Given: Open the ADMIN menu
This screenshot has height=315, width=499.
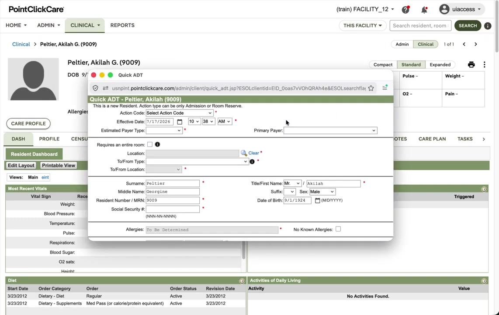Looking at the screenshot, I should (49, 25).
